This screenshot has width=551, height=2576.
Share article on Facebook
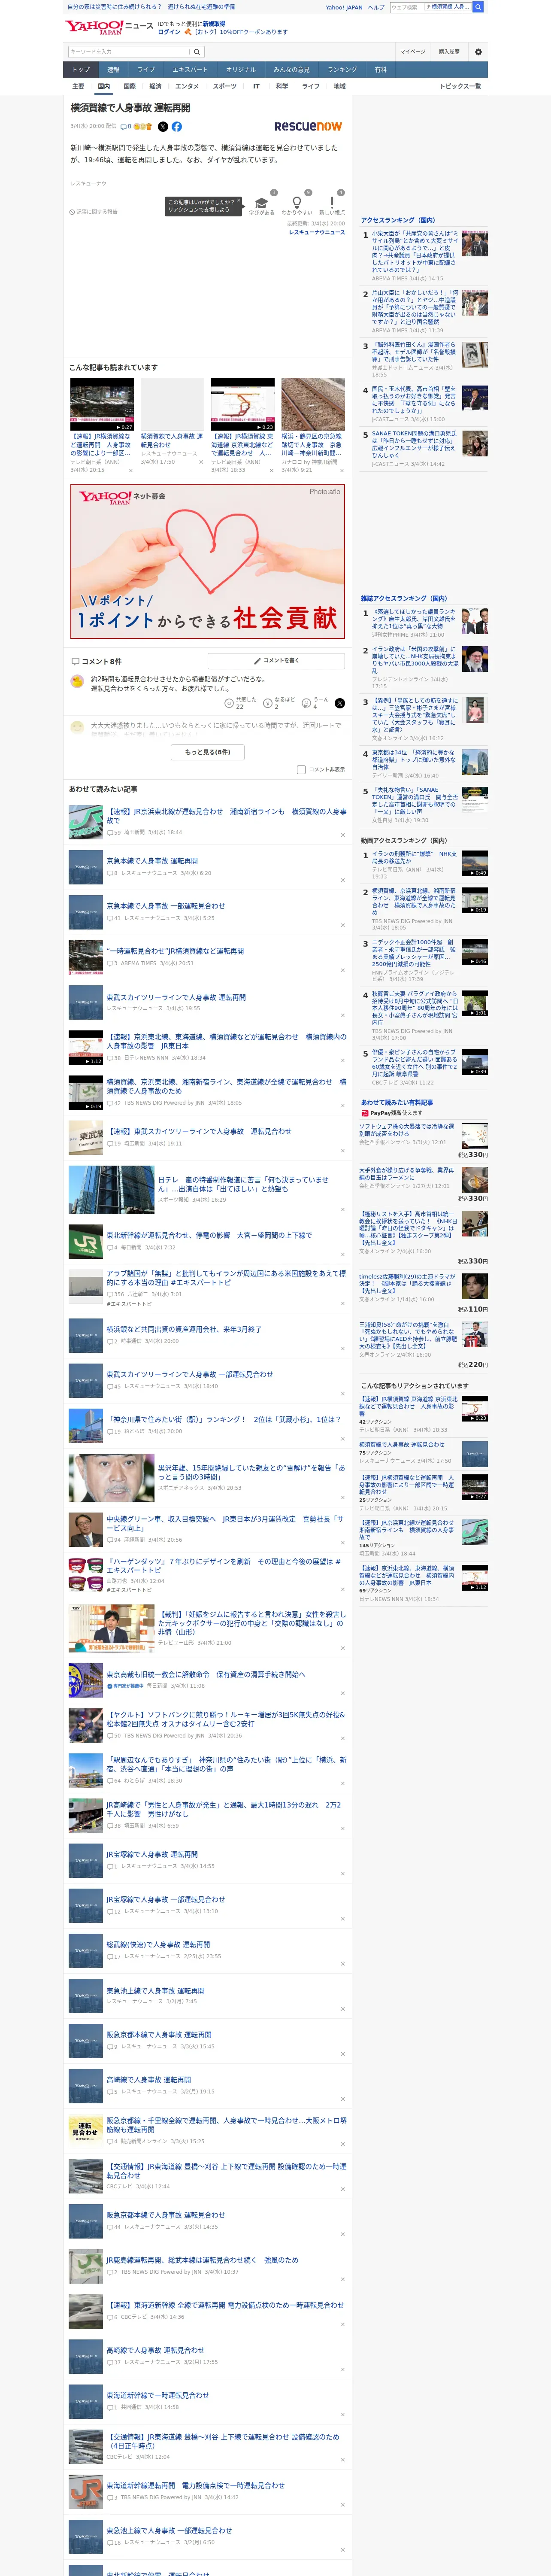[x=176, y=127]
